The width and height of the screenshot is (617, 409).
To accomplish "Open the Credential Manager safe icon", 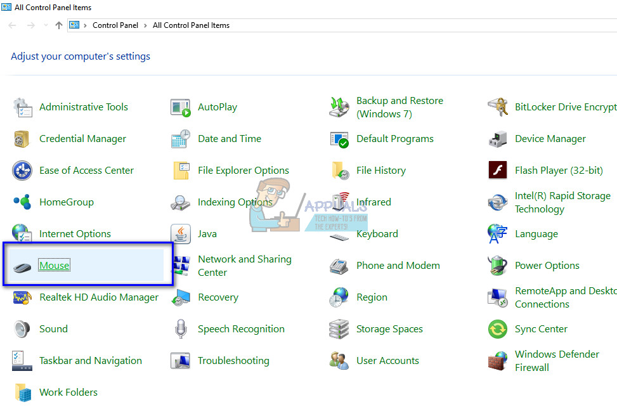I will click(22, 139).
